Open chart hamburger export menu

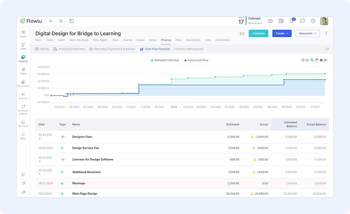click(x=326, y=60)
